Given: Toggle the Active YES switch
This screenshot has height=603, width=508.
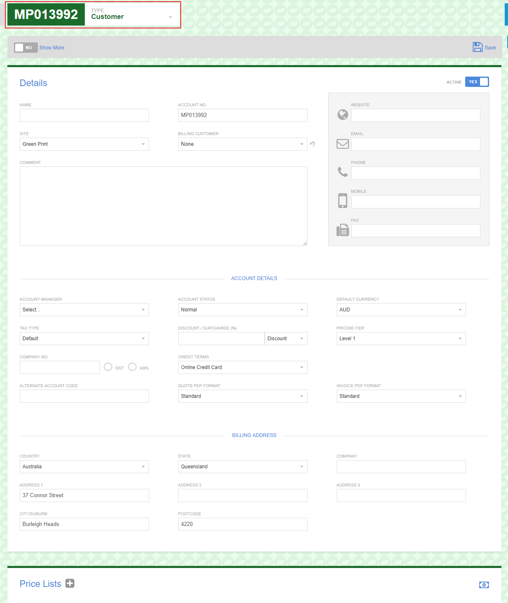Looking at the screenshot, I should click(477, 82).
